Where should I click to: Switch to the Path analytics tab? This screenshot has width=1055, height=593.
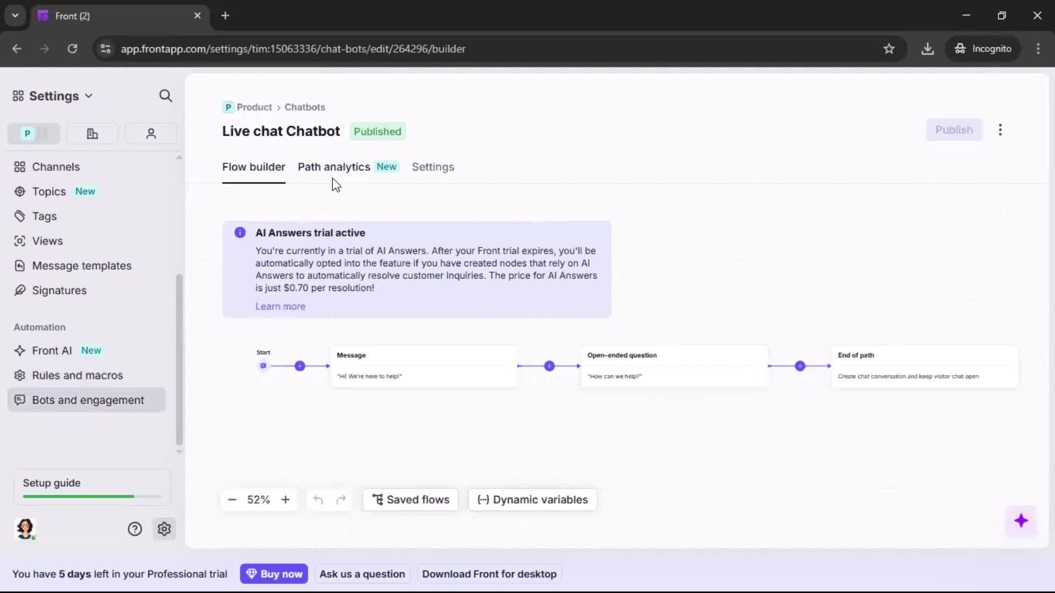coord(334,167)
